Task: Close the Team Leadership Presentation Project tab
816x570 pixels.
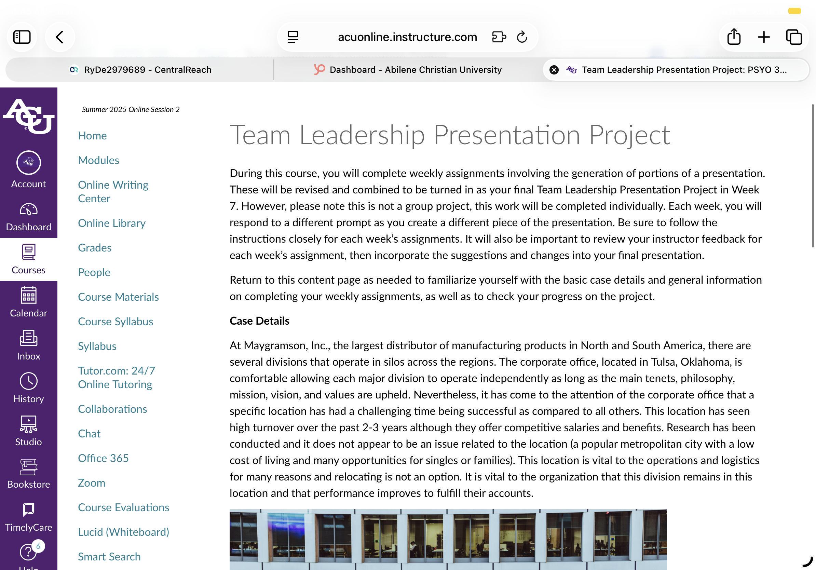Action: (x=554, y=70)
